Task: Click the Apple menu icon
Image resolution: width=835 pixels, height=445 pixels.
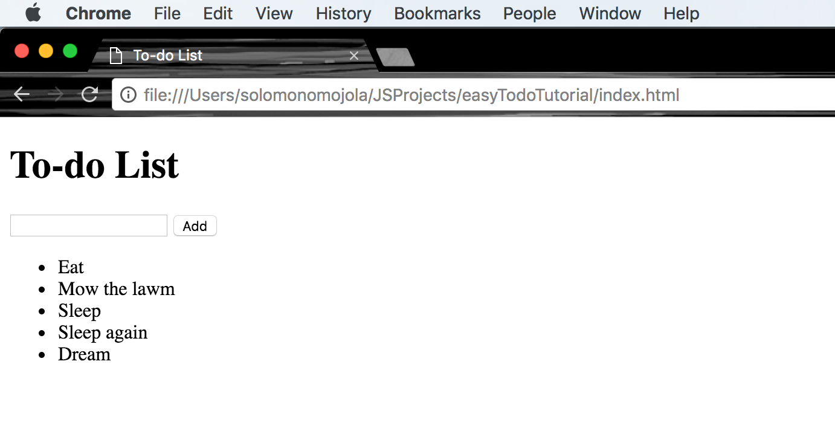Action: [33, 13]
